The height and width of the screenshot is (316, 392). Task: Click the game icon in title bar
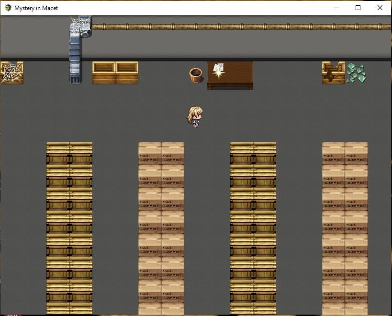point(8,8)
